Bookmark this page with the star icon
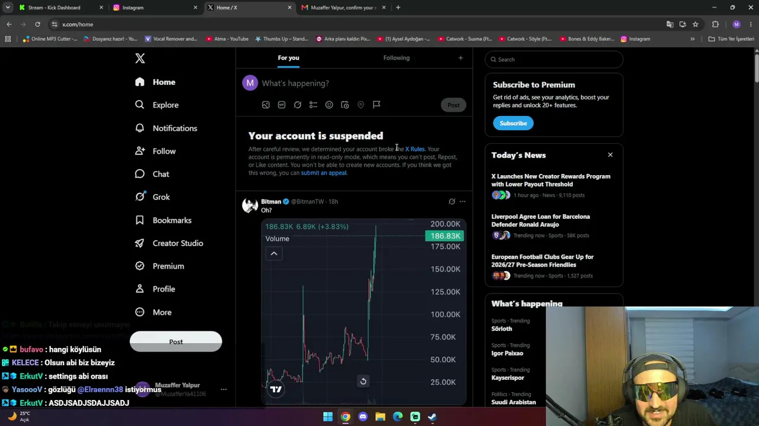This screenshot has width=759, height=426. pyautogui.click(x=696, y=24)
